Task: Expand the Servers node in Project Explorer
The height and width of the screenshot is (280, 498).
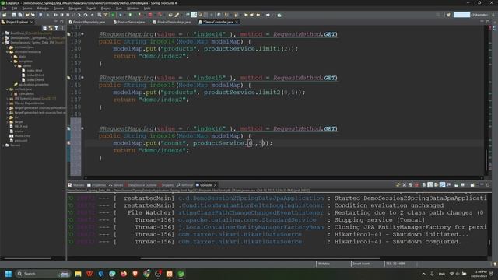Action: pyautogui.click(x=3, y=145)
